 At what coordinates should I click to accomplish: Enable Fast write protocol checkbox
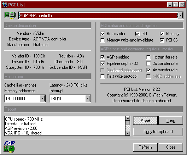(103, 76)
